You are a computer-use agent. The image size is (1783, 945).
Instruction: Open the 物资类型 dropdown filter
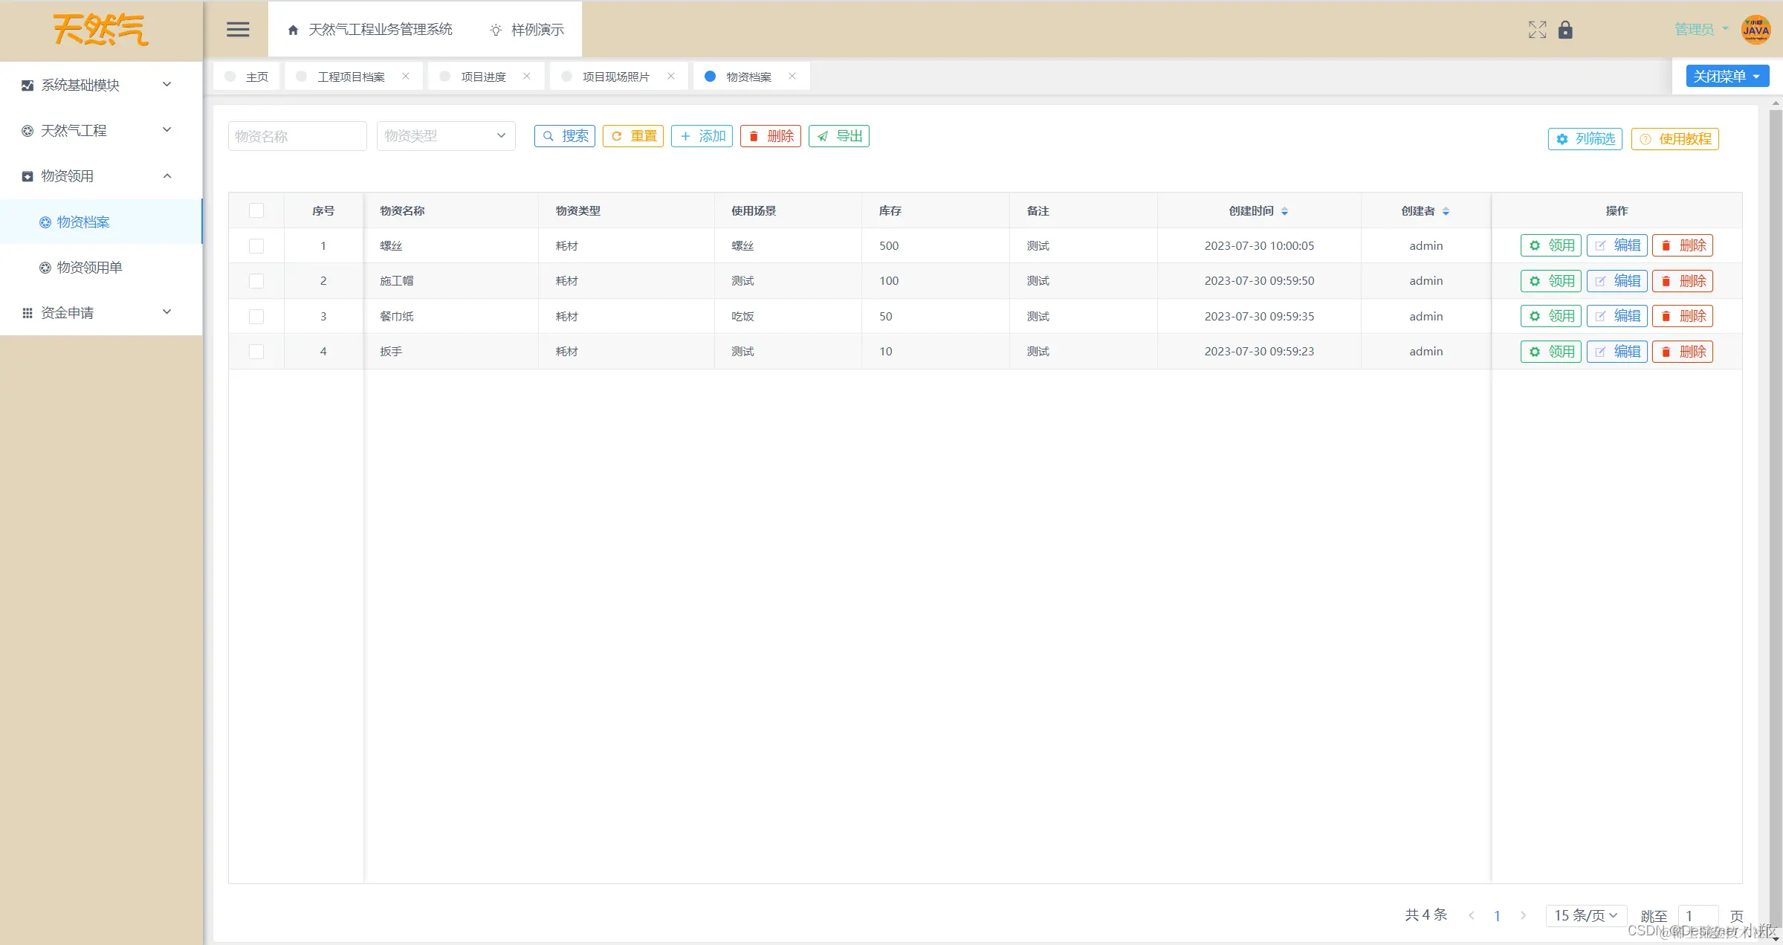tap(445, 136)
